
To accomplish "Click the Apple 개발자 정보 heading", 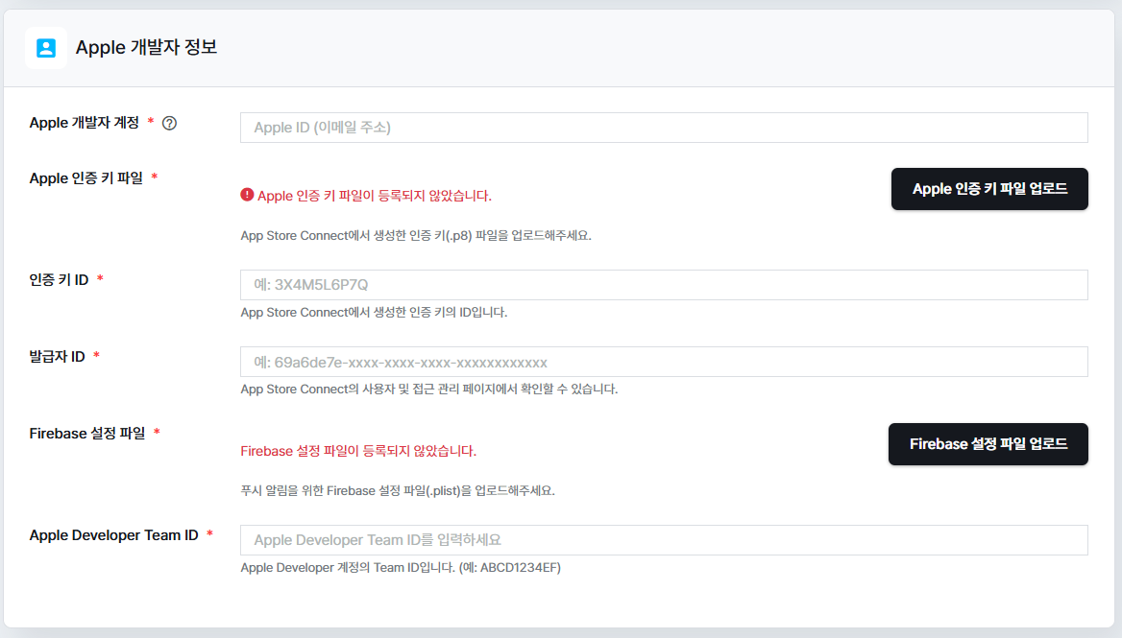I will click(x=146, y=47).
